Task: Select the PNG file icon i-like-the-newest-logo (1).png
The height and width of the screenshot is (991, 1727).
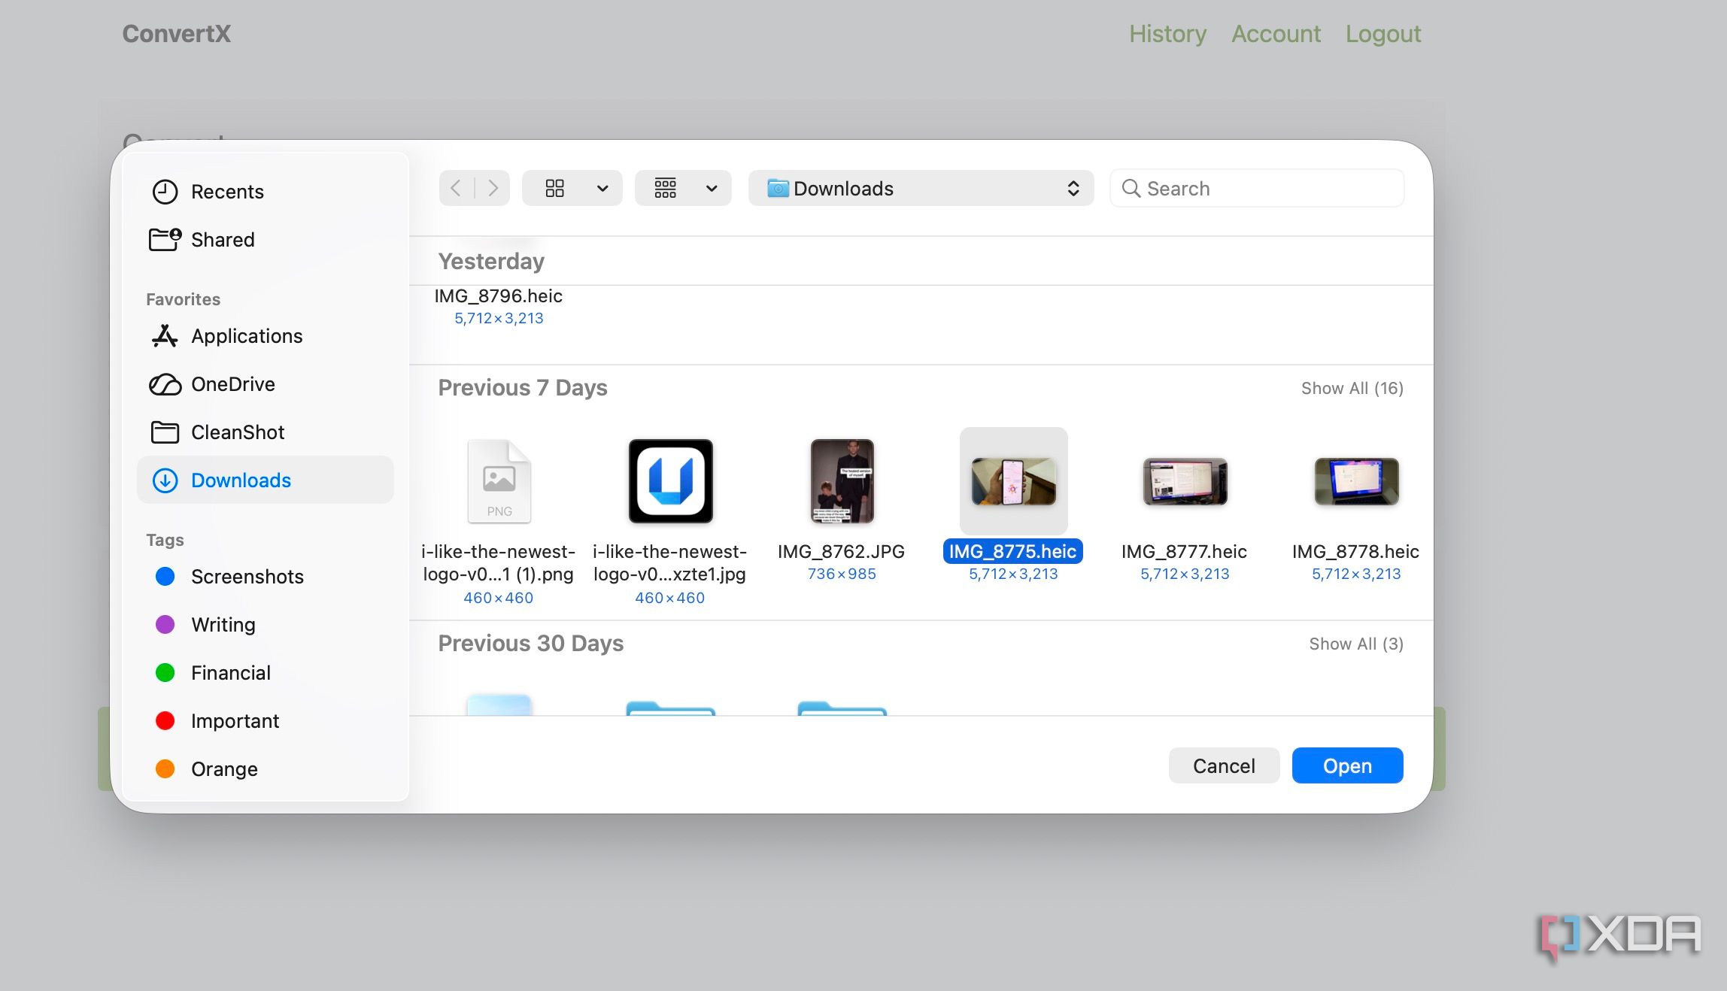Action: (499, 481)
